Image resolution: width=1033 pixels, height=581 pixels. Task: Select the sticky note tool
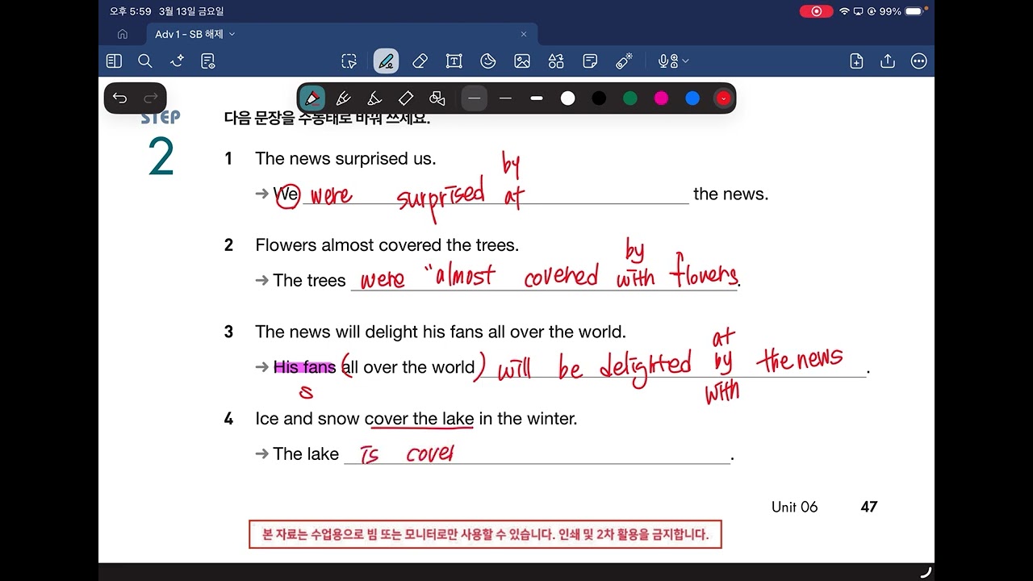coord(590,61)
